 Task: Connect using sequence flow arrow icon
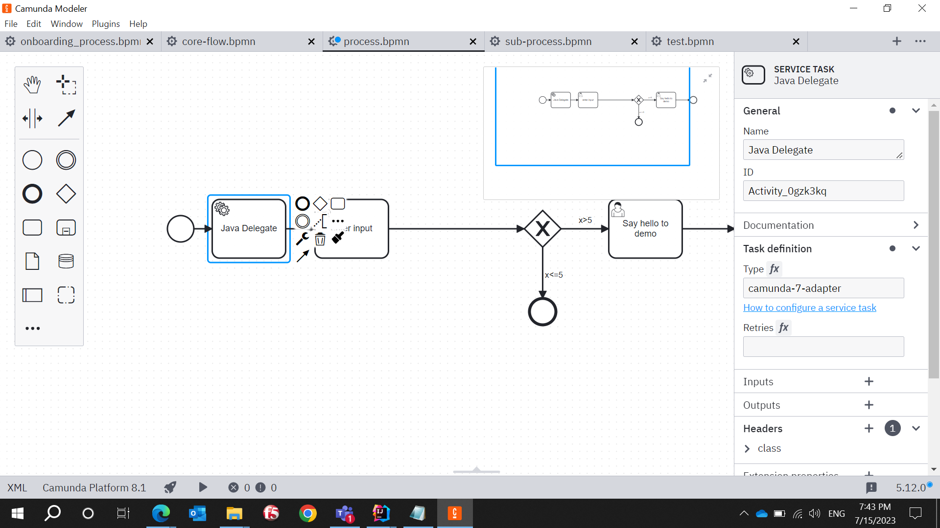click(x=303, y=256)
